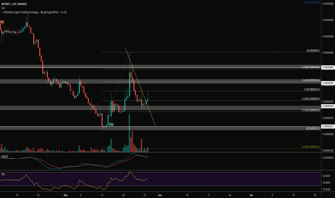
Task: Click the 0.00000600 price axis label
Action: pyautogui.click(x=328, y=4)
